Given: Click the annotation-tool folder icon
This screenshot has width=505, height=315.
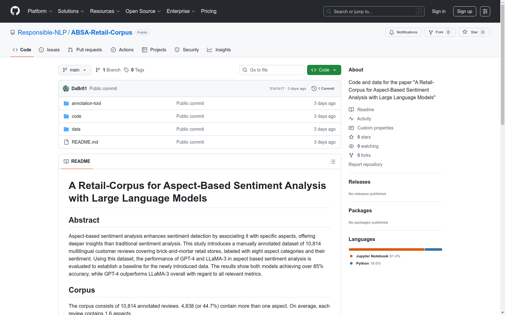Looking at the screenshot, I should coord(66,103).
